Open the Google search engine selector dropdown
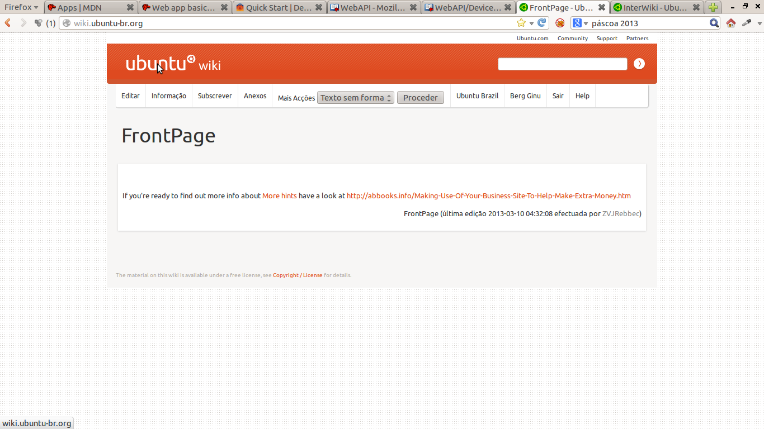Viewport: 764px width, 429px height. (x=580, y=23)
